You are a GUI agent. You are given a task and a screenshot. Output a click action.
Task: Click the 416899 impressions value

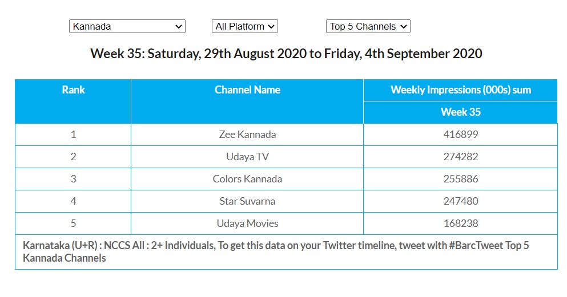460,135
